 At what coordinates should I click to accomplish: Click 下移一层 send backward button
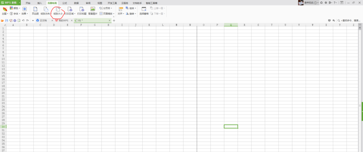pos(158,14)
